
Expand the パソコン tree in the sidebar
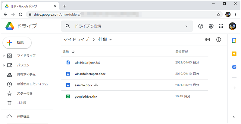4,65
